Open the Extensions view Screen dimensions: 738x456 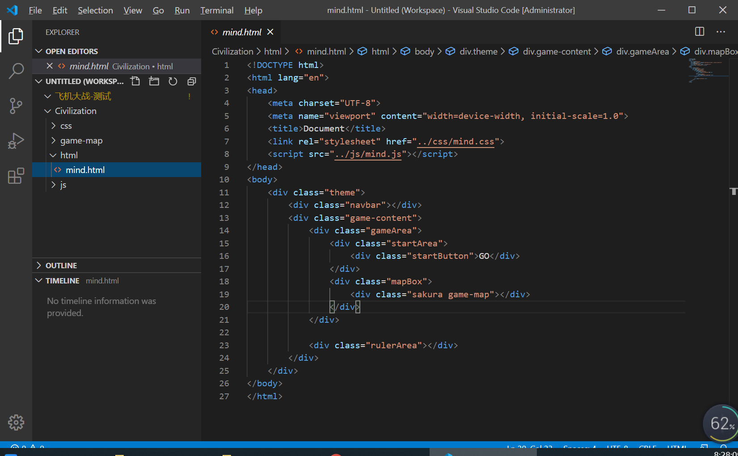click(16, 176)
